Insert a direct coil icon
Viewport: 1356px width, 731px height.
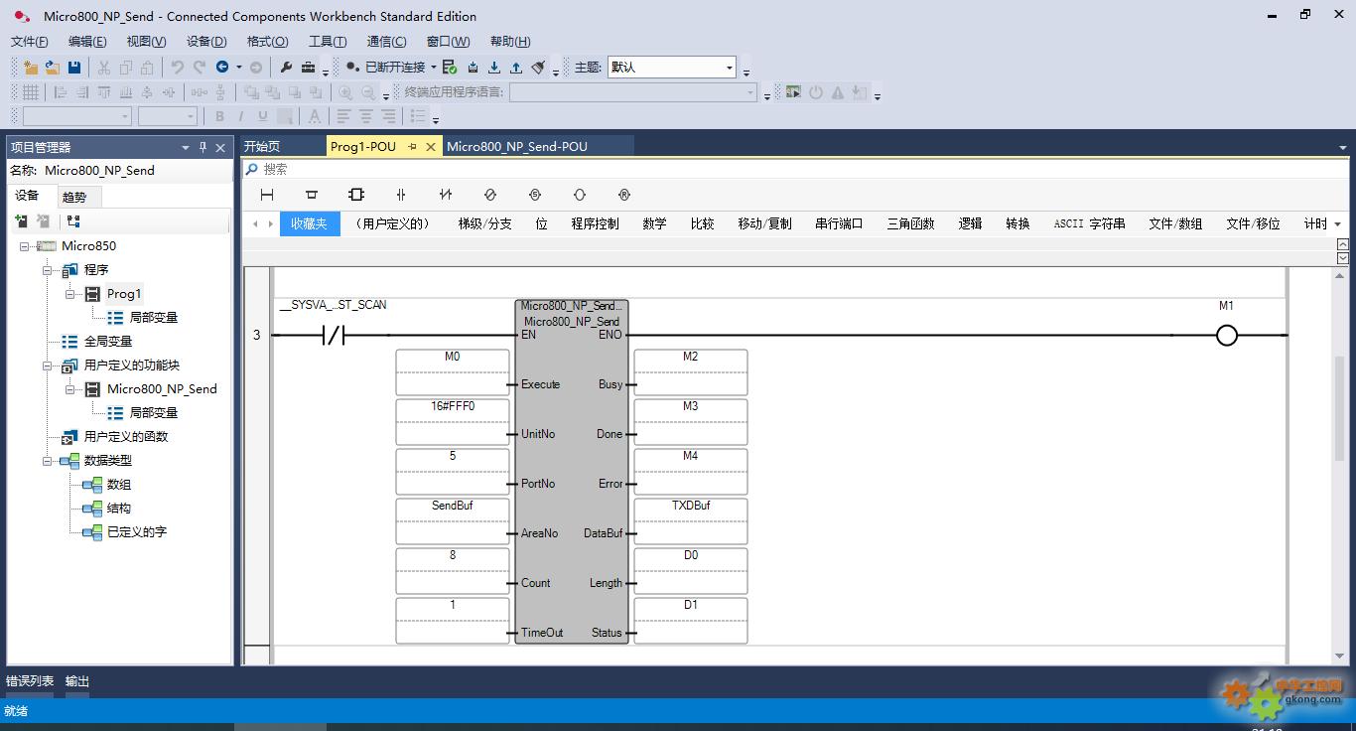pos(580,195)
